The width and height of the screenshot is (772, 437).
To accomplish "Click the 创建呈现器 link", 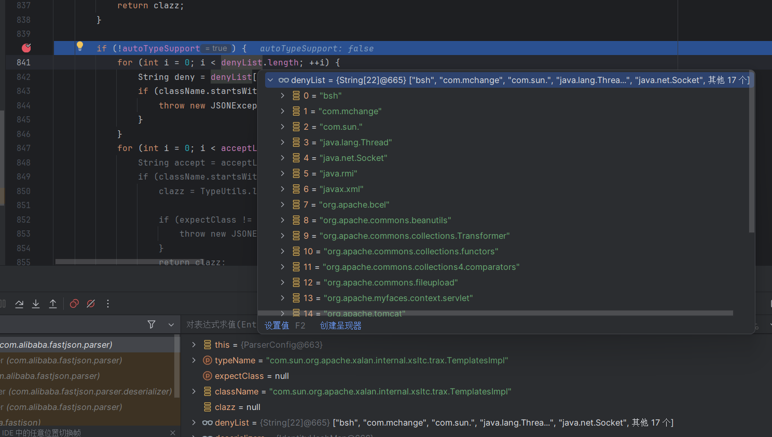I will tap(341, 325).
